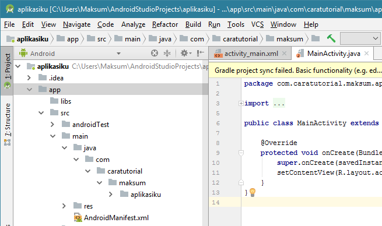Click the fold end marker on line 12

[241, 182]
